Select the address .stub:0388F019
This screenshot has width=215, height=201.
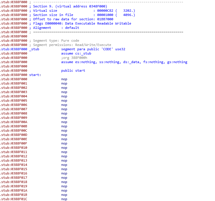[13, 186]
